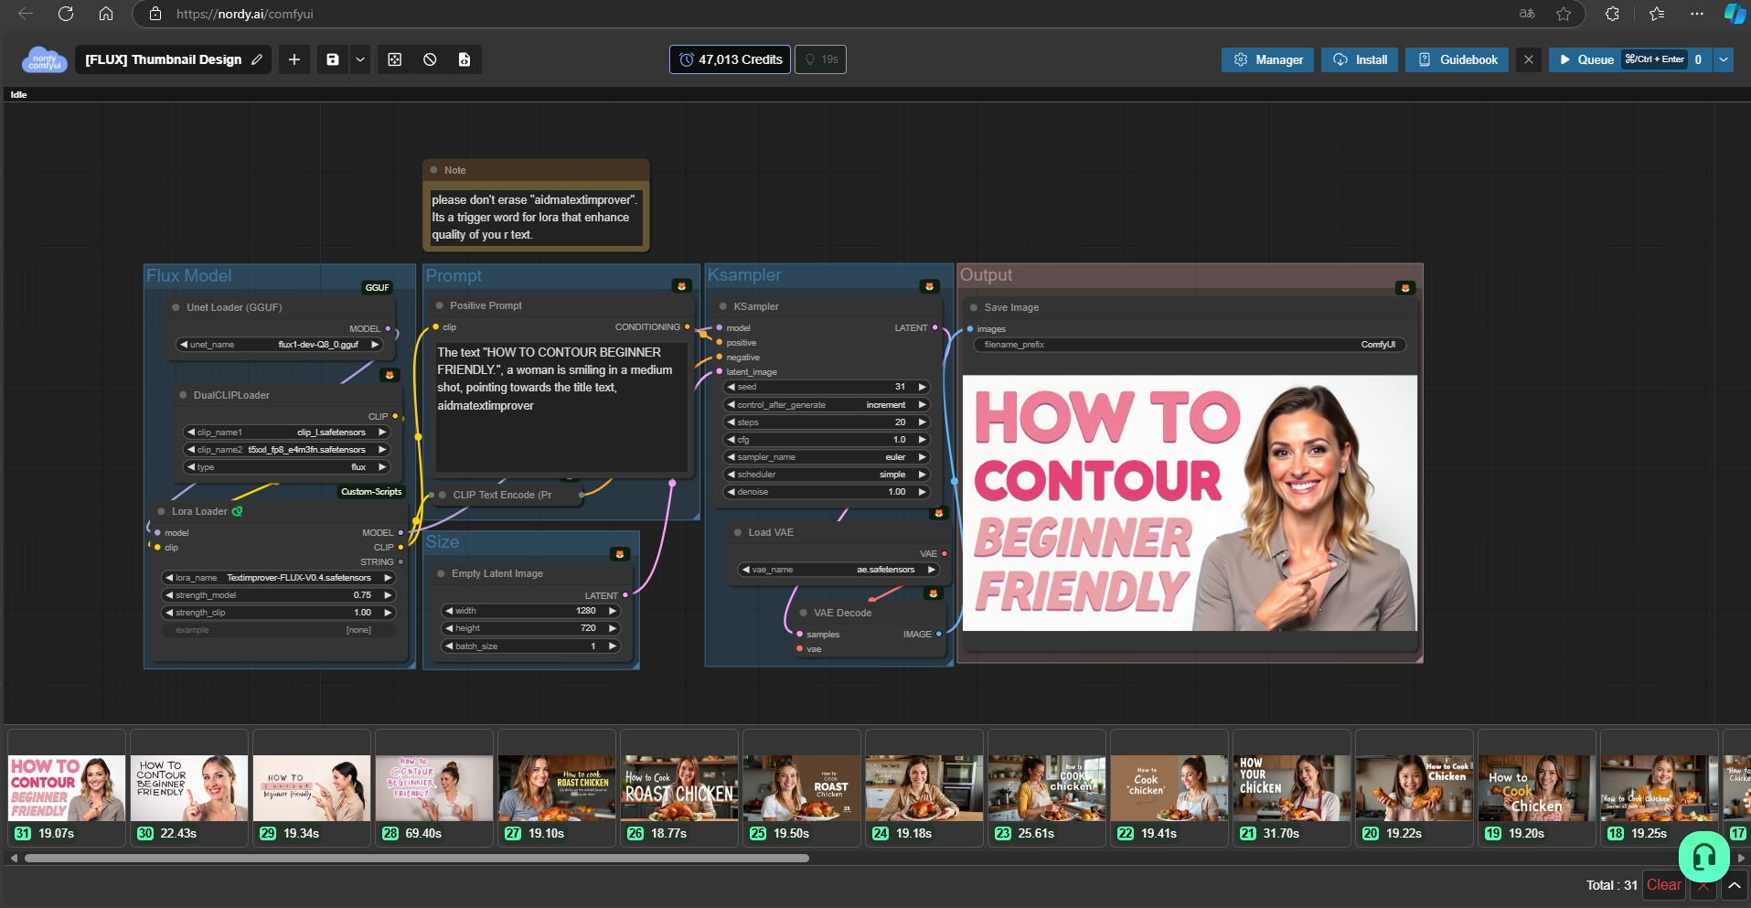
Task: Click the save workflow disk icon
Action: [333, 59]
